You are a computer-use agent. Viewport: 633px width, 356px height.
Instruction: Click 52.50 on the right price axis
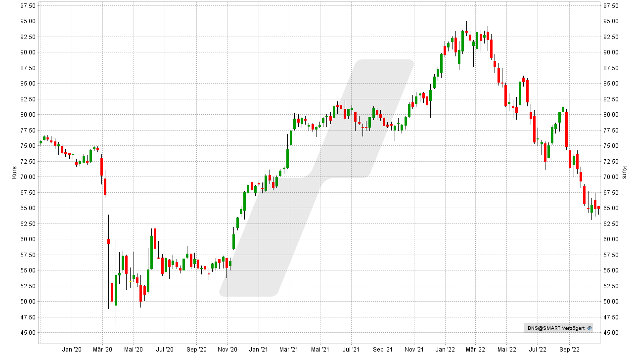(611, 286)
